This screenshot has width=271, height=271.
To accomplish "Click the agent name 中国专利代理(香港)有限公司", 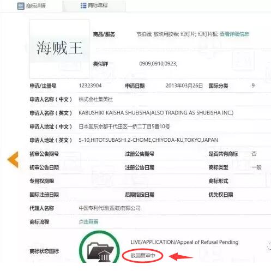I will (110, 208).
